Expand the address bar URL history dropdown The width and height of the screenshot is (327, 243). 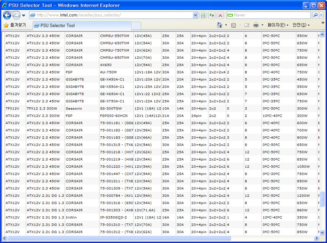[x=195, y=15]
